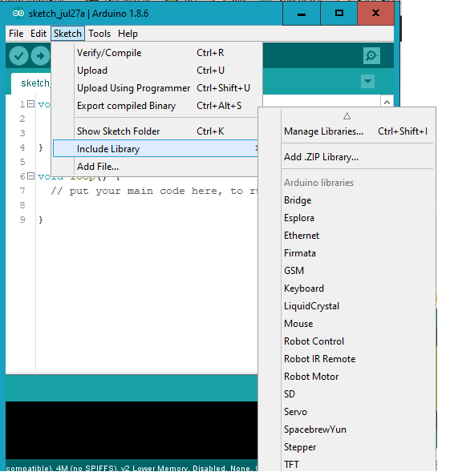Click the loop comment on line 7
Viewport: 454px width, 476px height.
pos(154,191)
